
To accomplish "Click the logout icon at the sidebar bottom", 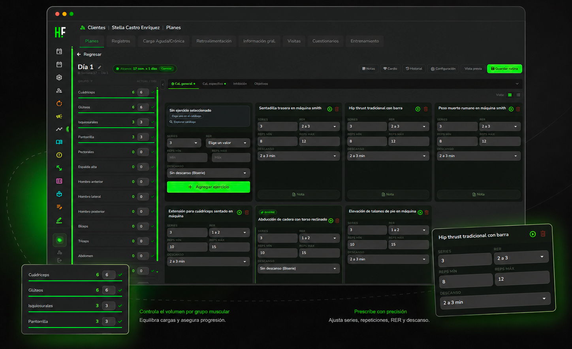I will tap(60, 260).
